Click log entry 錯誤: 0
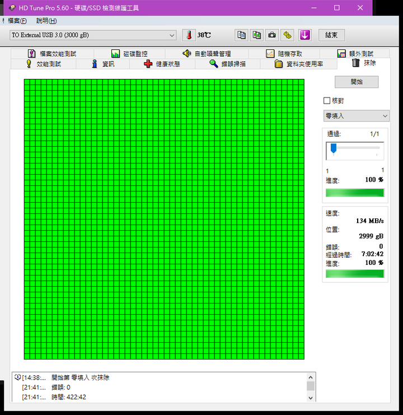The width and height of the screenshot is (403, 415). (61, 387)
